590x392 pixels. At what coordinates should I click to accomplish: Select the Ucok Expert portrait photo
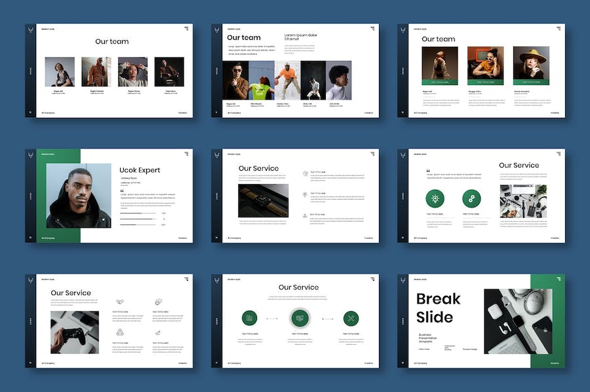click(x=79, y=195)
